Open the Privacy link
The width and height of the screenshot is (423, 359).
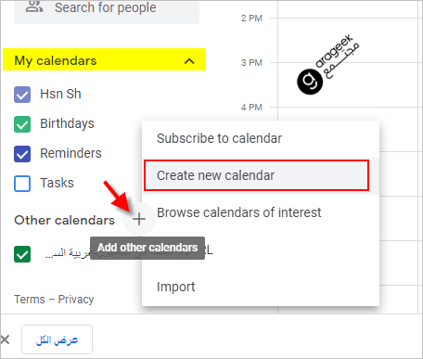pyautogui.click(x=76, y=300)
